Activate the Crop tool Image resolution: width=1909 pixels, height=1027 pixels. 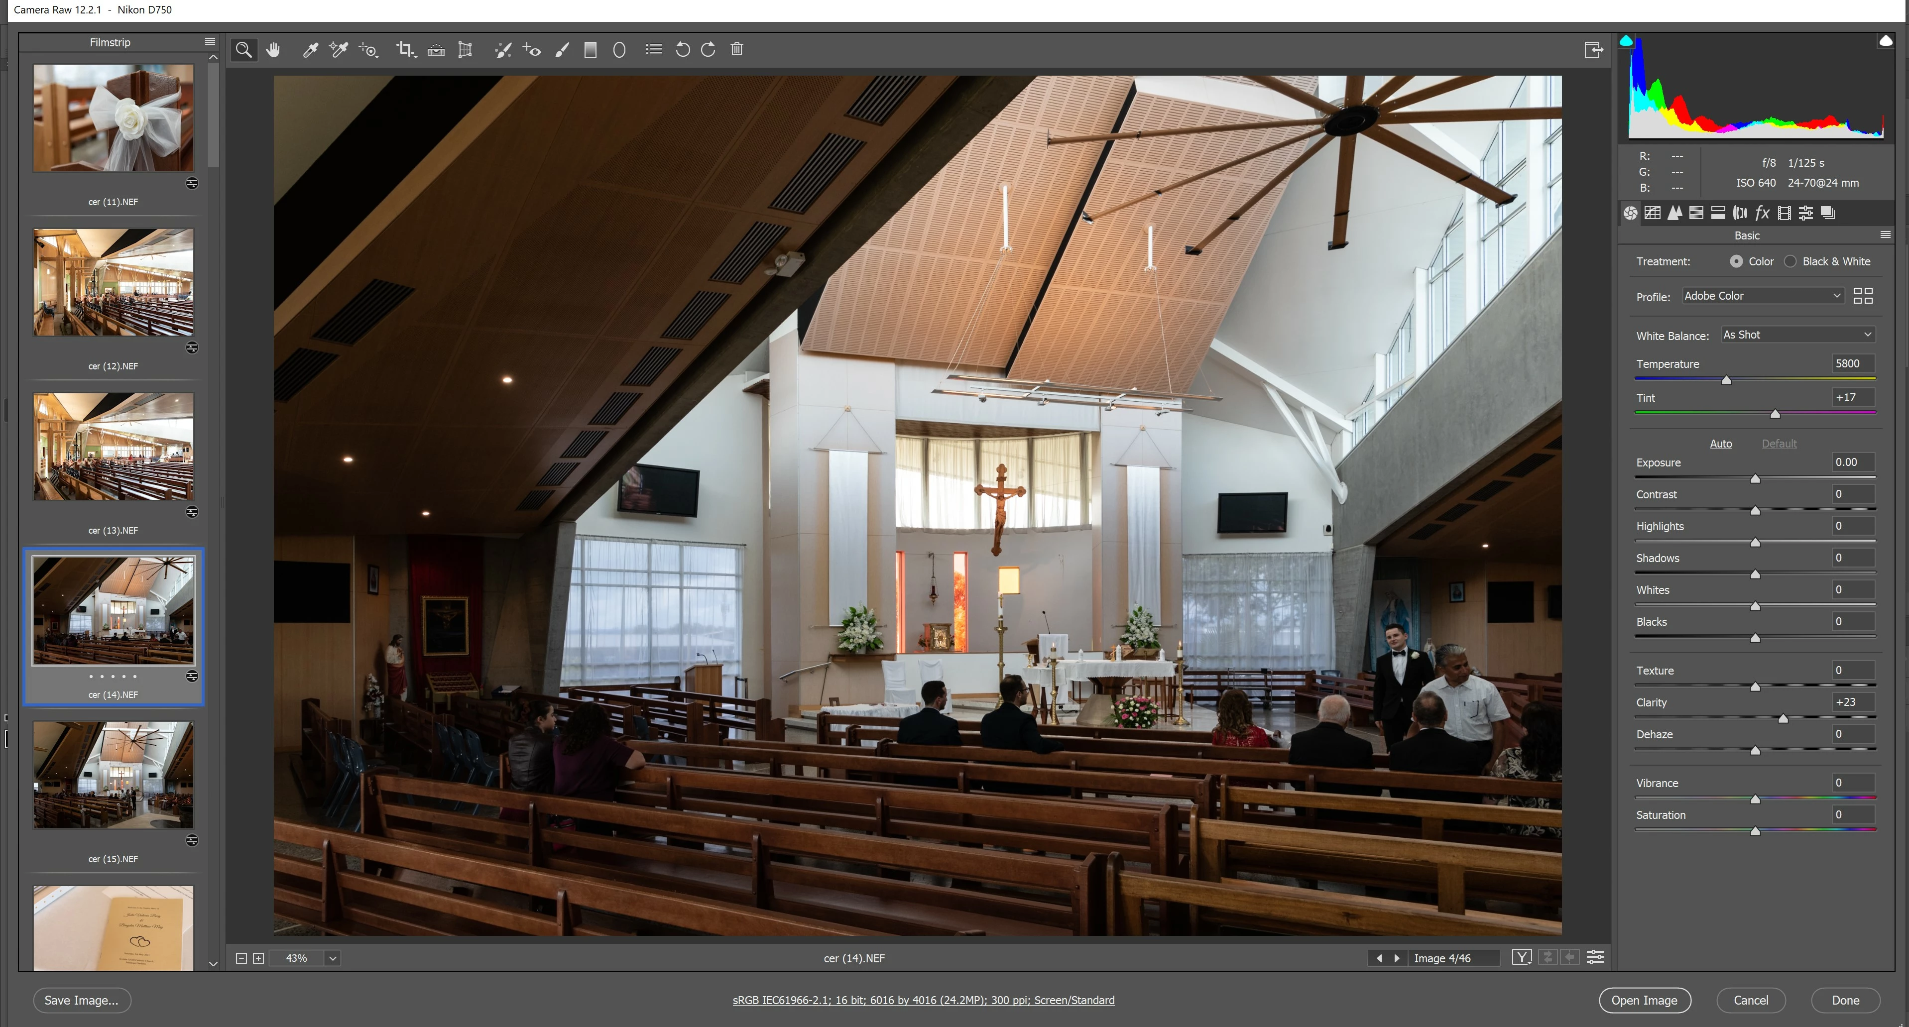click(405, 50)
